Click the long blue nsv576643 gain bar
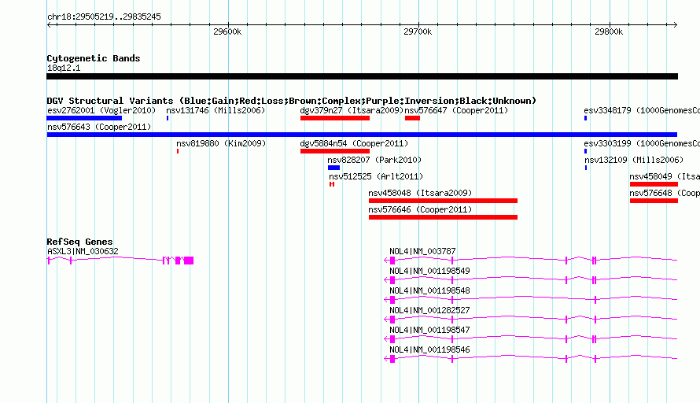 [362, 135]
